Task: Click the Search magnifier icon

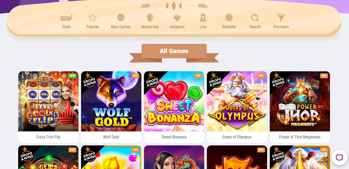Action: (x=255, y=18)
